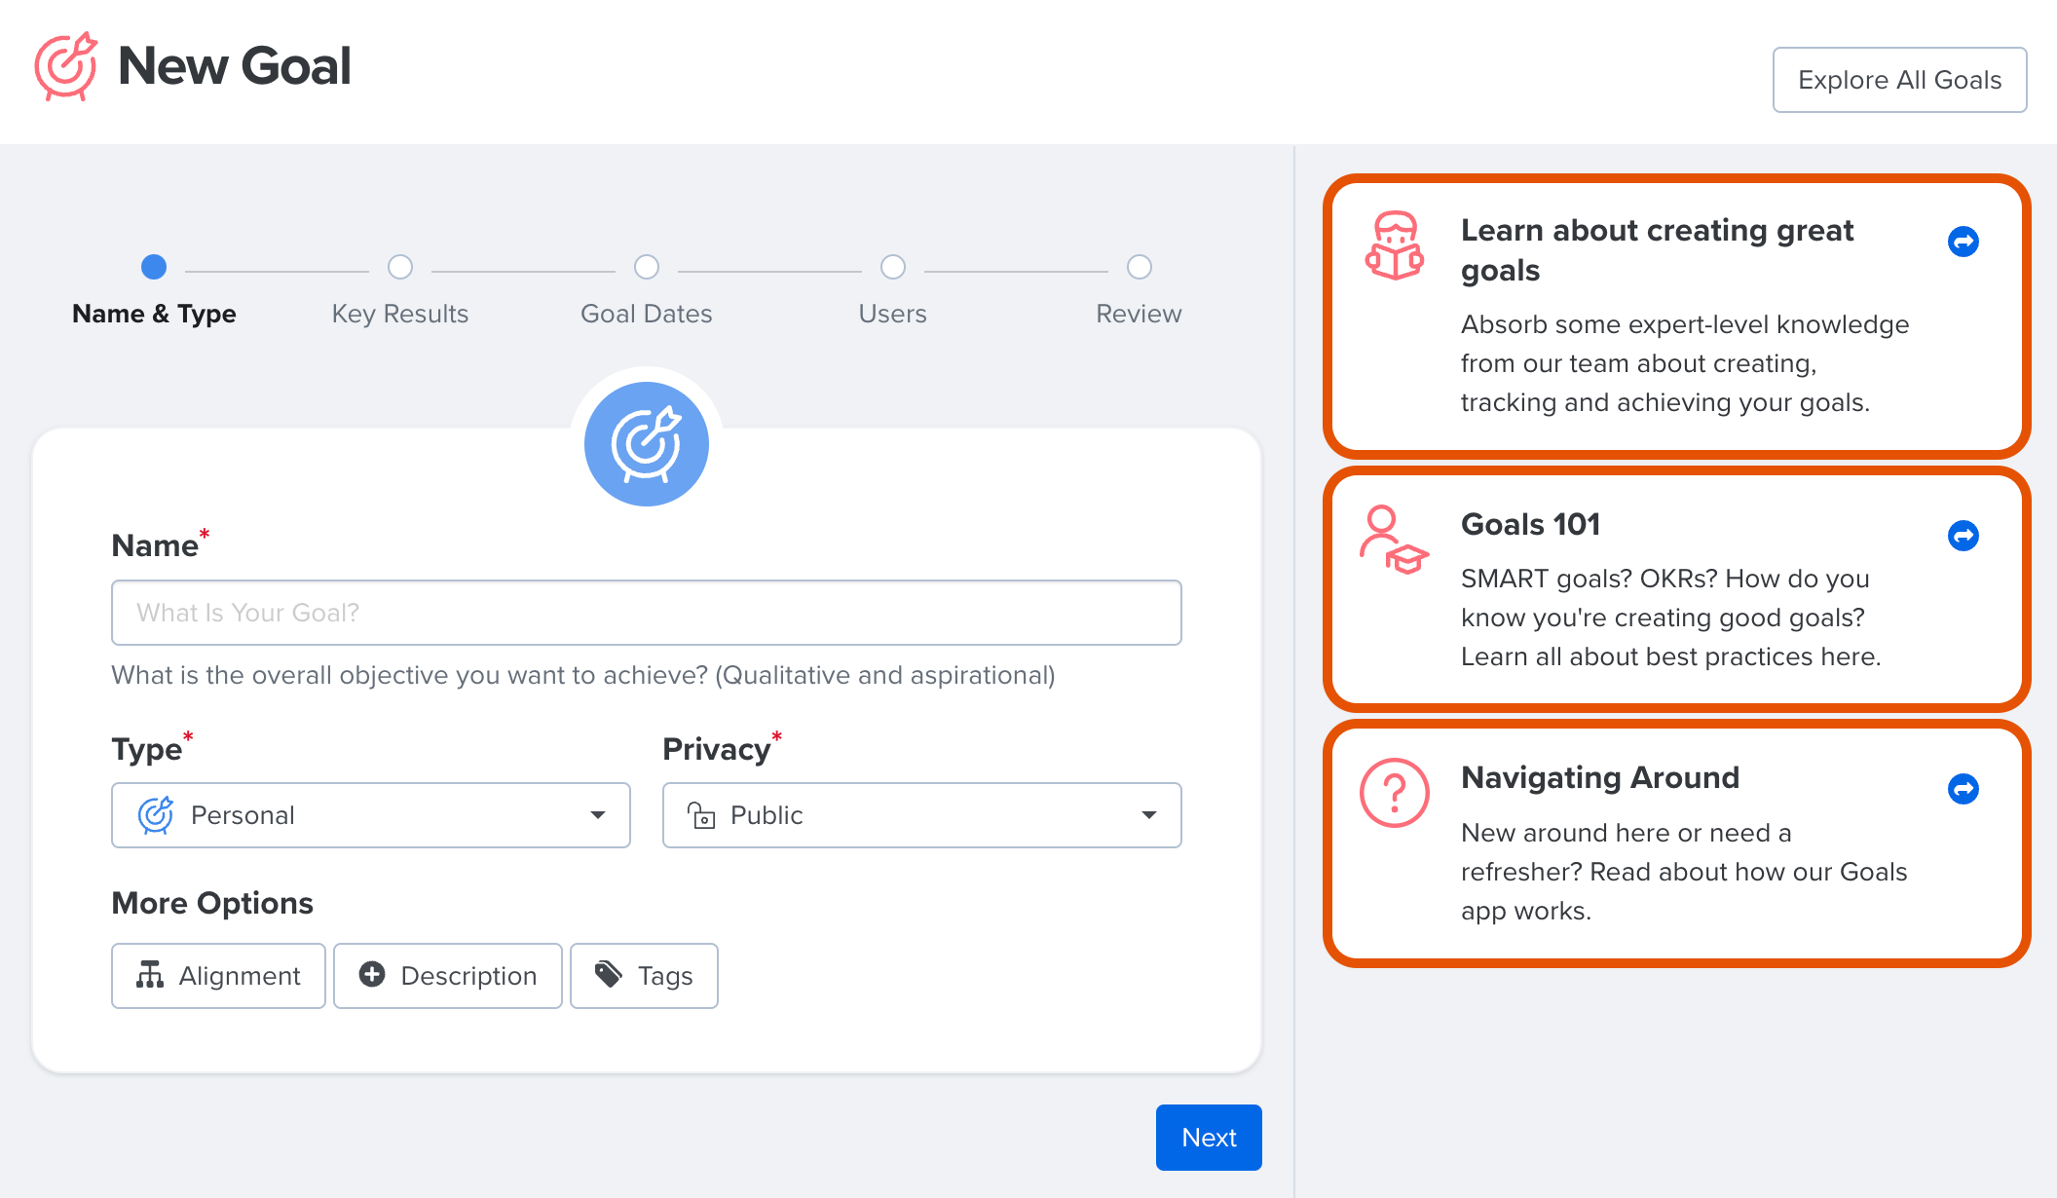Click the target icon inside Type dropdown
The image size is (2057, 1198).
(x=156, y=815)
